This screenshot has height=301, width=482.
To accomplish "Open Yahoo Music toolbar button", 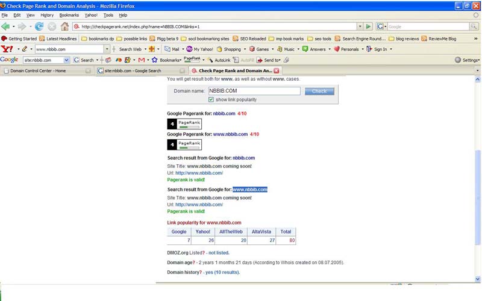I will point(286,49).
